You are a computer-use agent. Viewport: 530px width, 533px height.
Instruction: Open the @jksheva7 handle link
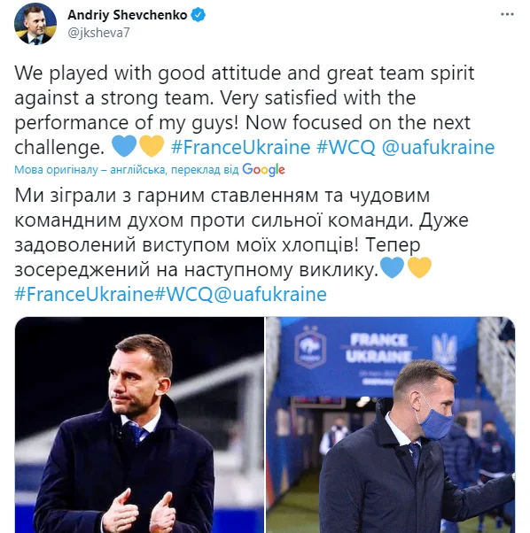[x=98, y=33]
